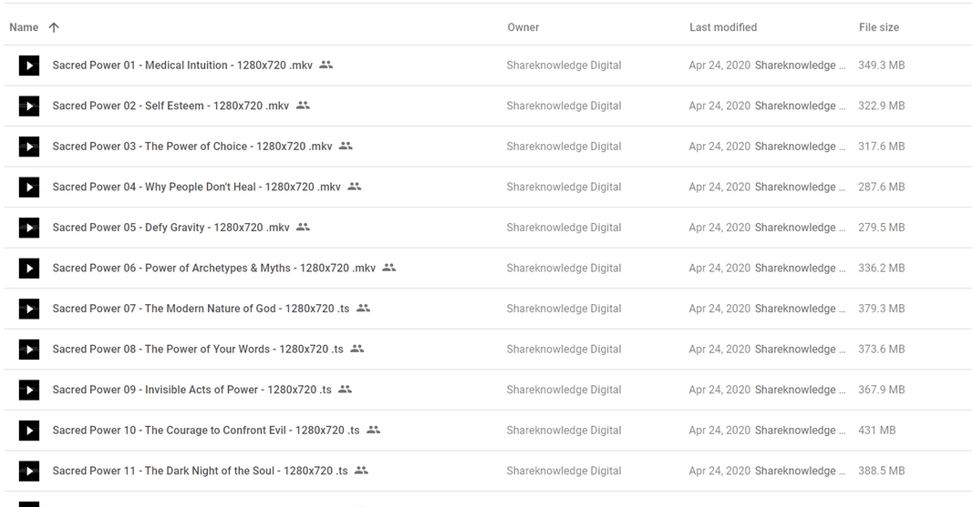
Task: Click the sort direction arrow beside Name
Action: [x=54, y=27]
